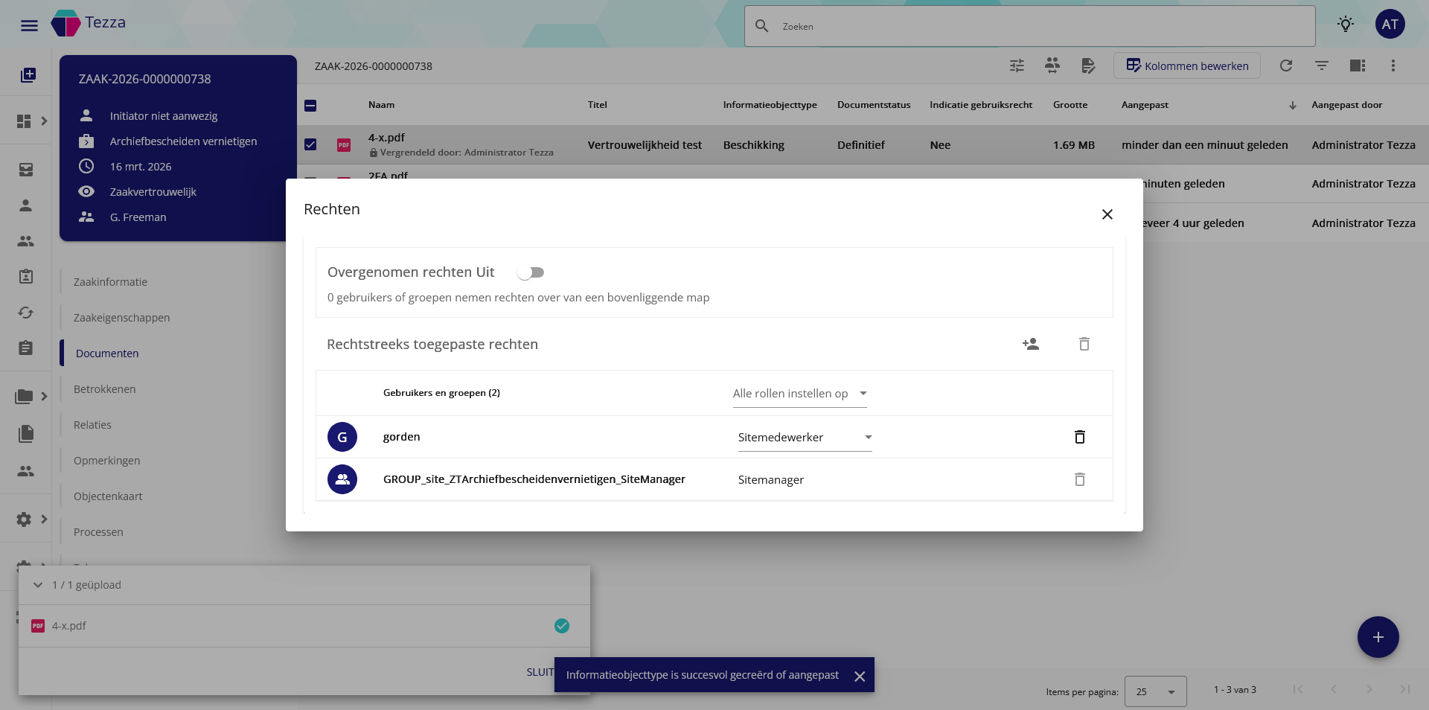This screenshot has height=710, width=1429.
Task: Open the hamburger navigation menu
Action: click(29, 25)
